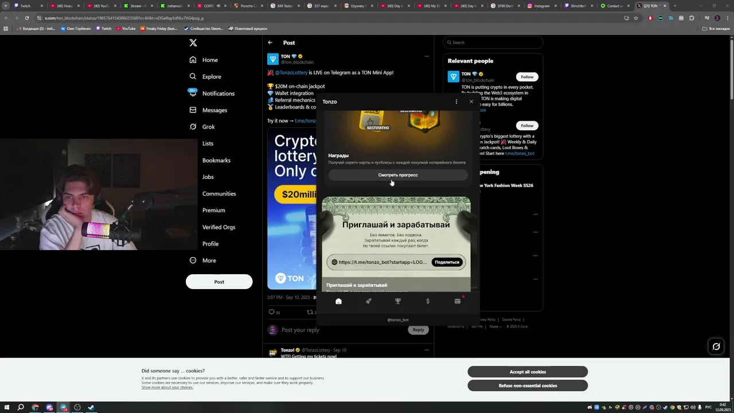The width and height of the screenshot is (734, 413).
Task: Open Messages envelope in sidebar
Action: pyautogui.click(x=193, y=110)
